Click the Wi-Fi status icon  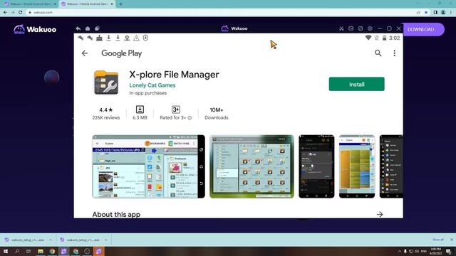click(x=368, y=38)
